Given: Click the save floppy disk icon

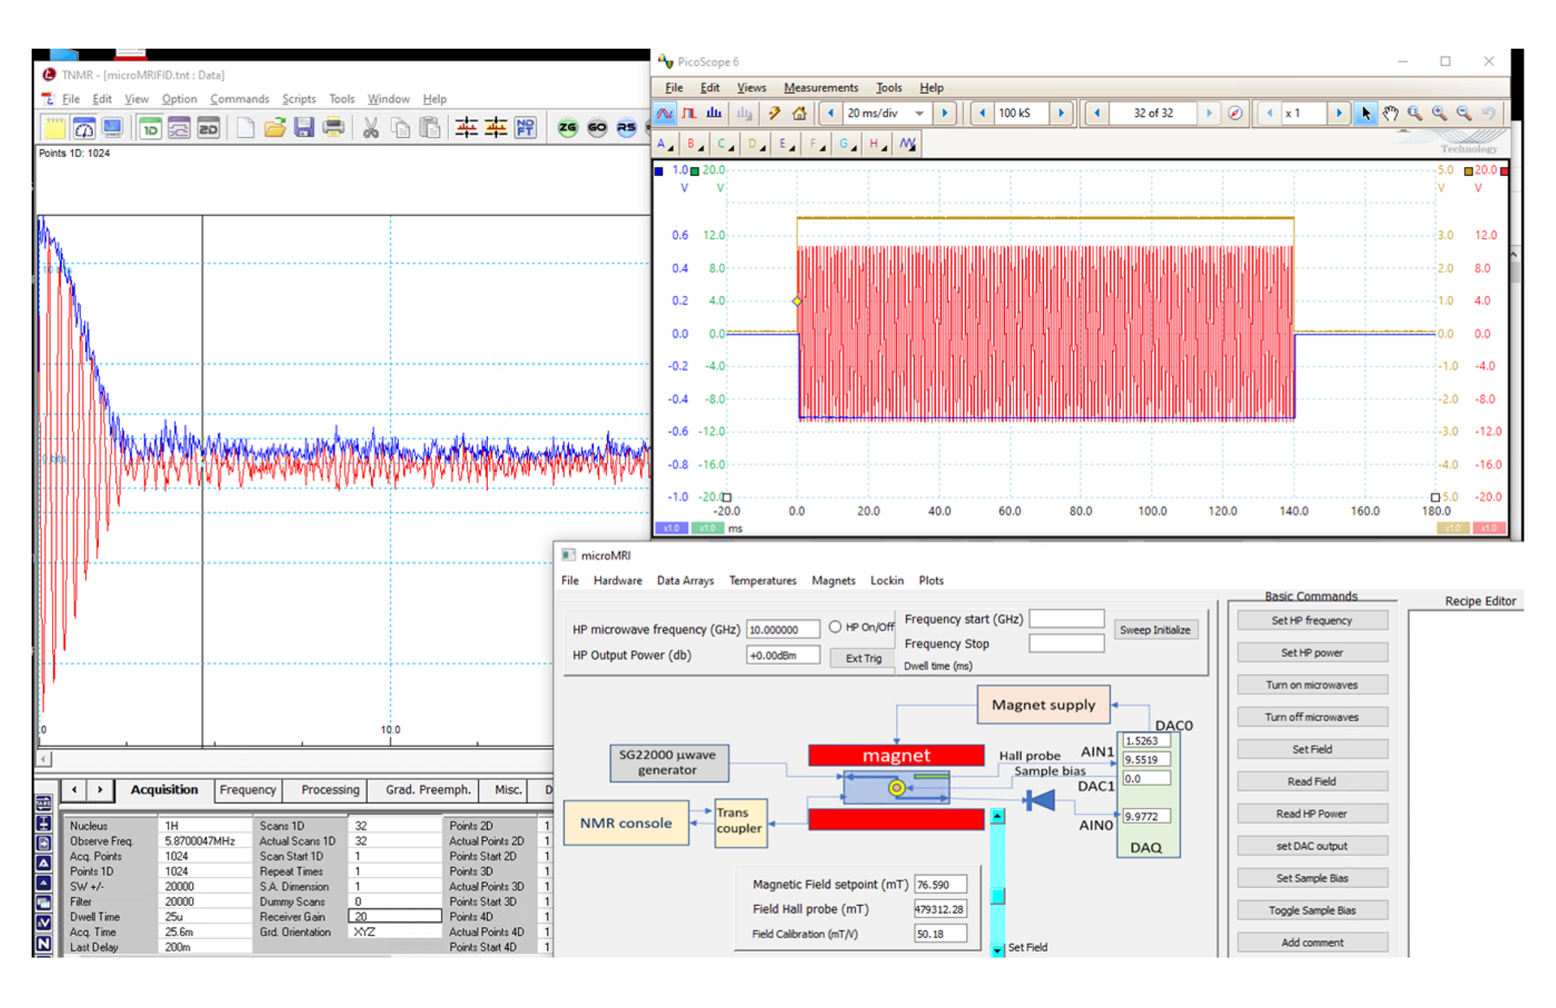Looking at the screenshot, I should (304, 127).
